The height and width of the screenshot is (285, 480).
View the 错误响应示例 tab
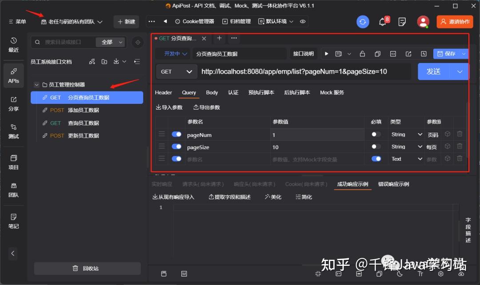[393, 184]
